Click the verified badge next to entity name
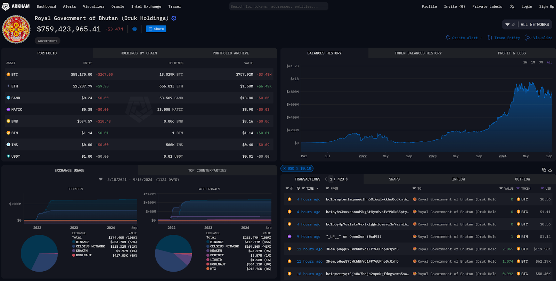556x281 pixels. point(174,18)
